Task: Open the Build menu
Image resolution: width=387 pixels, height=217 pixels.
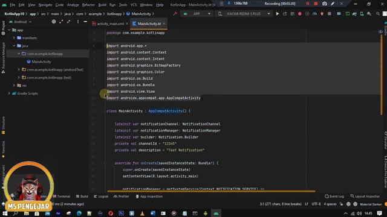Action: [x=102, y=5]
